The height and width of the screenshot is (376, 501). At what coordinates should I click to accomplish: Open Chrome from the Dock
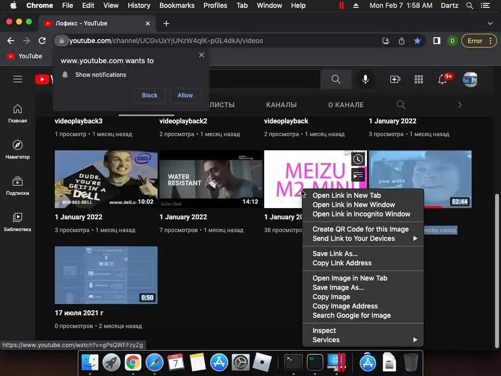133,363
